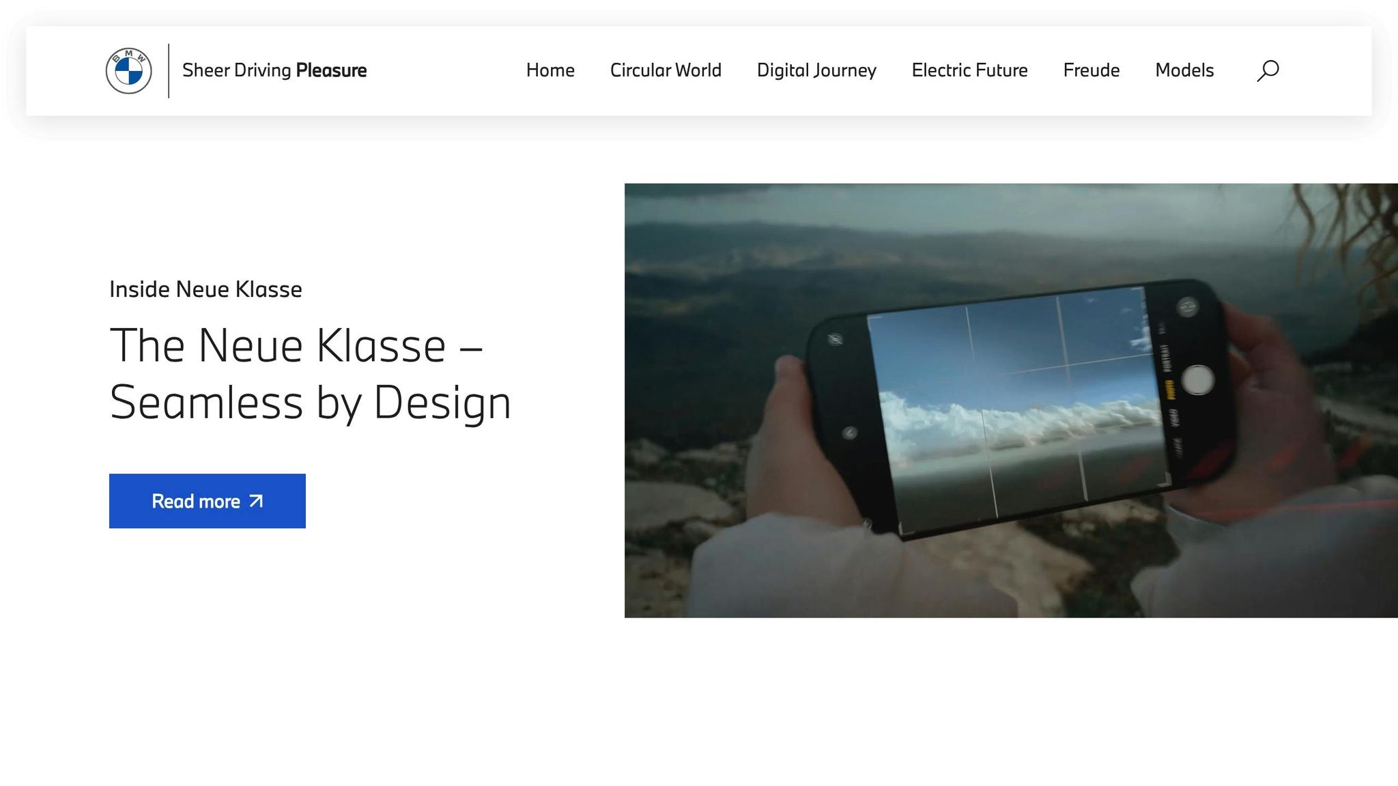
Task: Visit the Models page
Action: pyautogui.click(x=1184, y=70)
